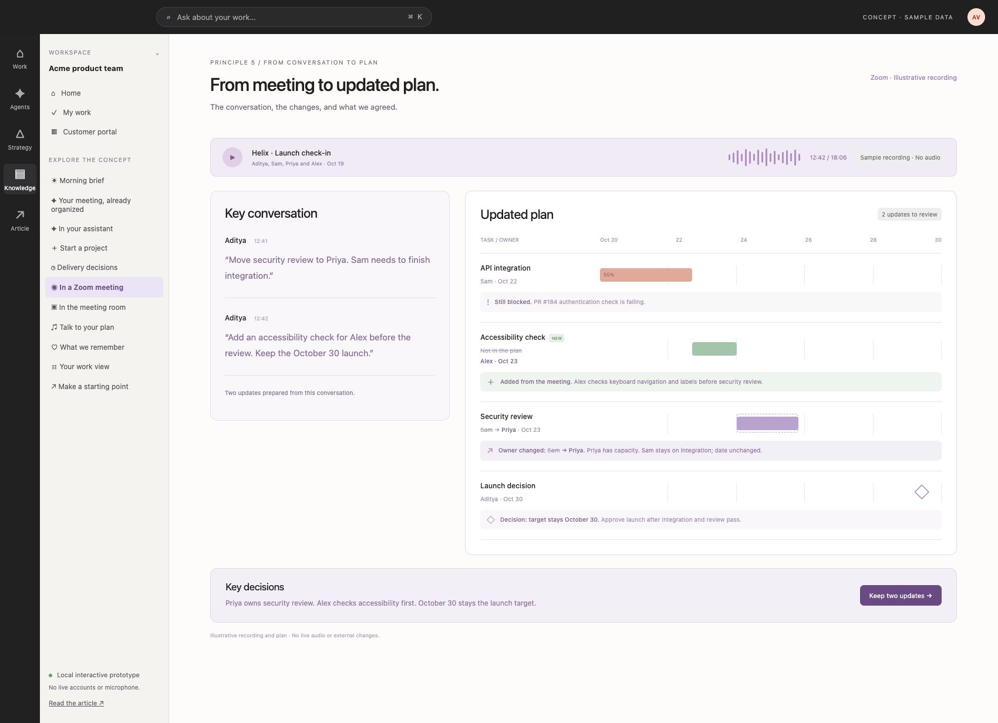
Task: Open What we remember page
Action: [x=104, y=347]
